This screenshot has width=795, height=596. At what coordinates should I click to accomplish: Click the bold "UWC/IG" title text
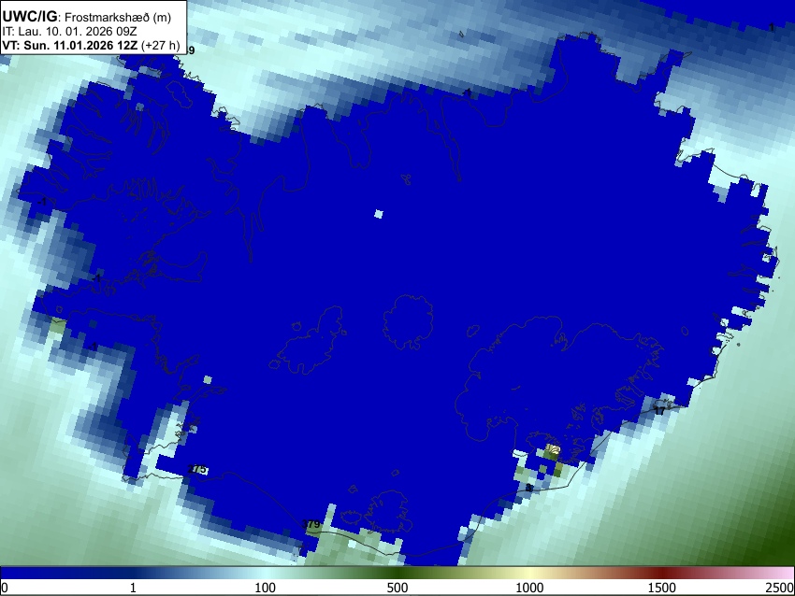point(30,17)
